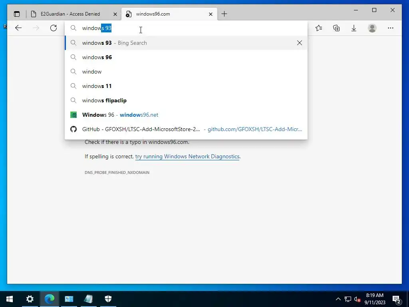Click the Microsoft Edge taskbar icon
409x307 pixels.
[49, 299]
